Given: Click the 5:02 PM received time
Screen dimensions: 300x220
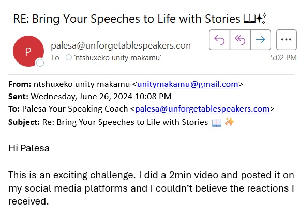Looking at the screenshot, I should click(283, 58).
